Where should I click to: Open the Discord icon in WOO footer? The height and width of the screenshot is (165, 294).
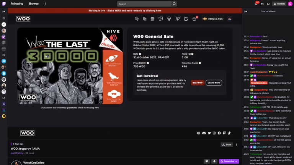tap(204, 133)
